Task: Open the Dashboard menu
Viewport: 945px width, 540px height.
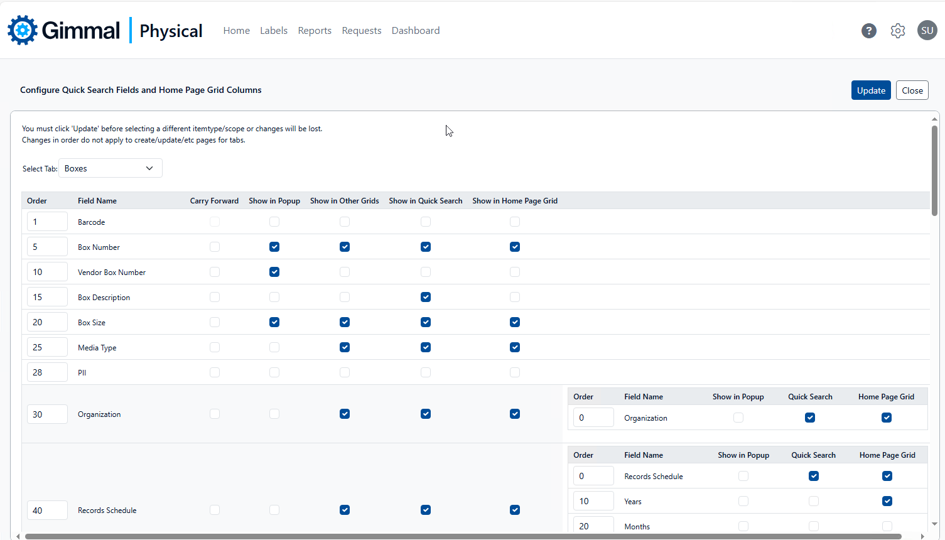Action: (x=416, y=30)
